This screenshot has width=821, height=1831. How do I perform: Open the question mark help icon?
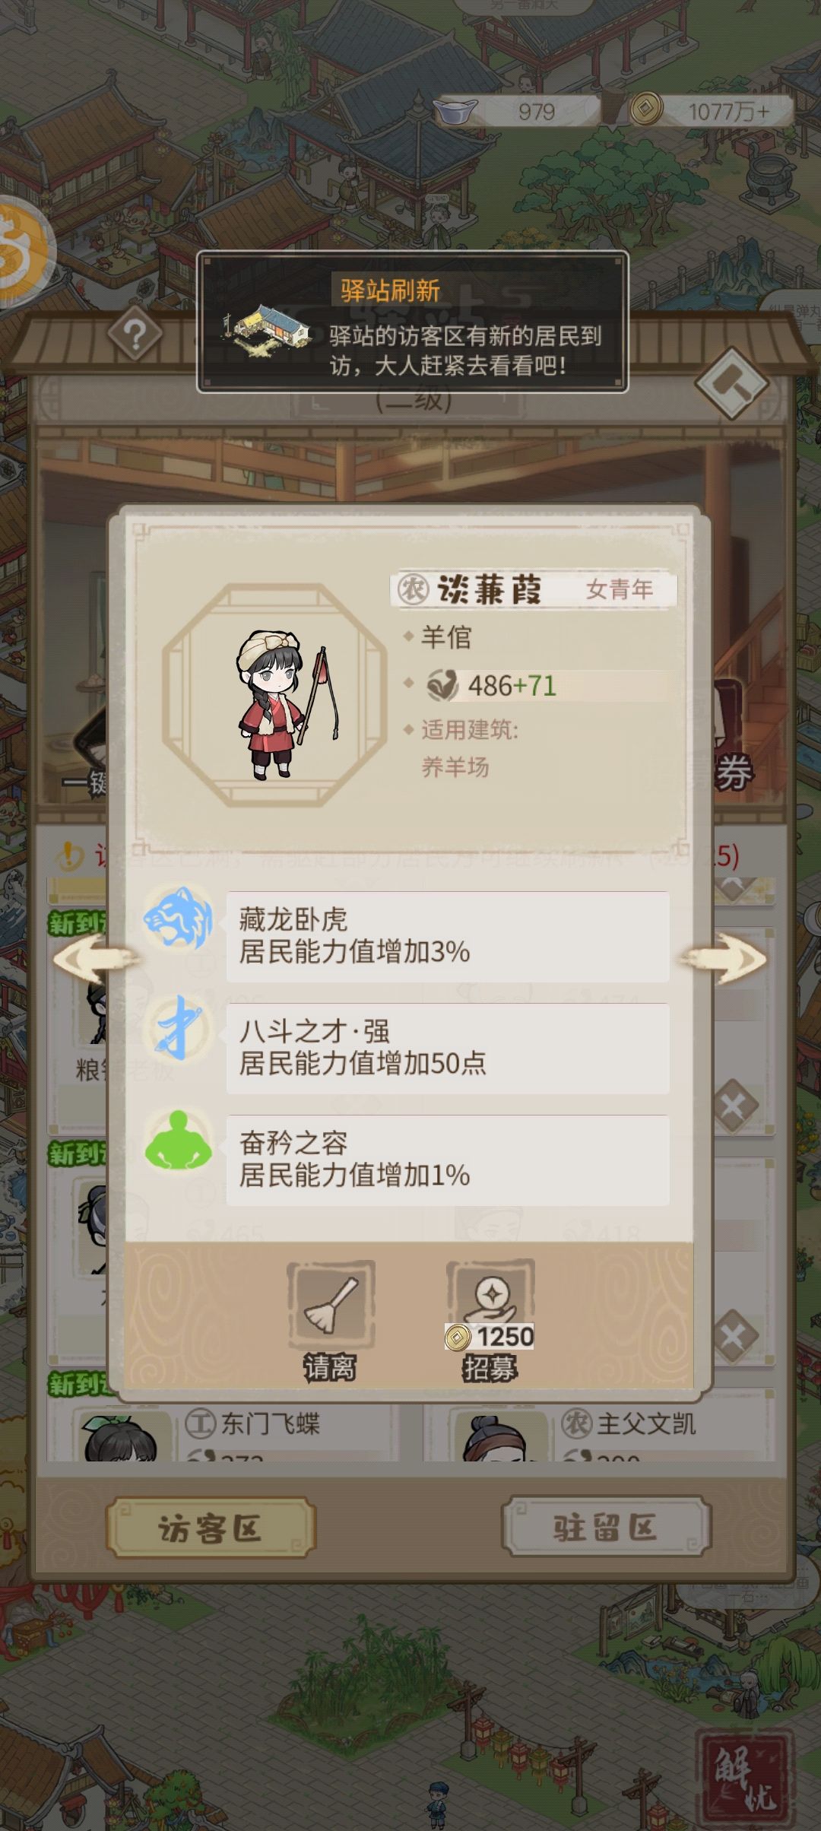point(135,333)
